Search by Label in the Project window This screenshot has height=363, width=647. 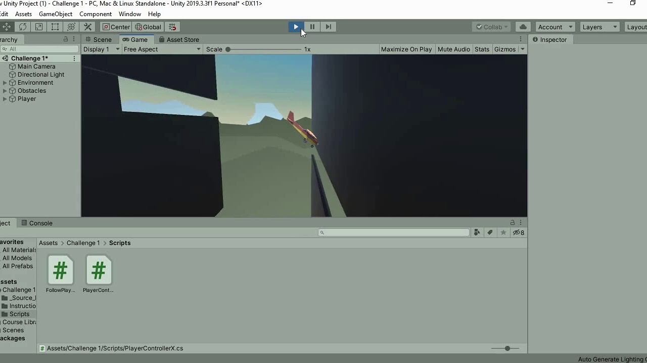point(490,232)
